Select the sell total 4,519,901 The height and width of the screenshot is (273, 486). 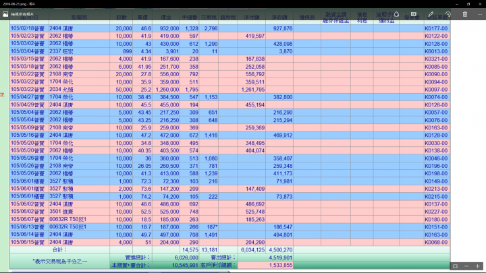[x=281, y=257]
